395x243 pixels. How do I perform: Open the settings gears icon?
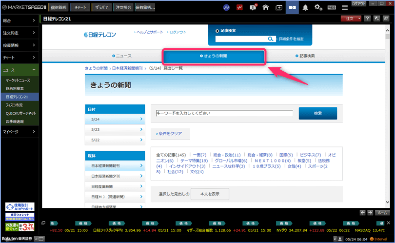click(x=318, y=7)
